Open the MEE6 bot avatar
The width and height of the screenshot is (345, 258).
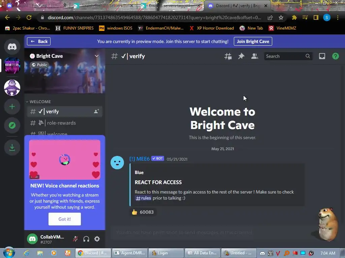coord(117,163)
